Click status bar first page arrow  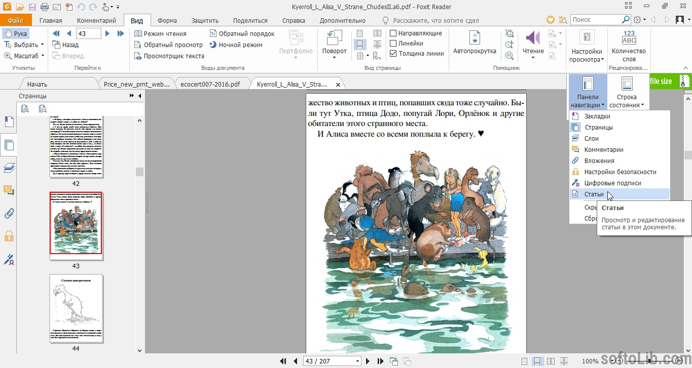tap(283, 361)
